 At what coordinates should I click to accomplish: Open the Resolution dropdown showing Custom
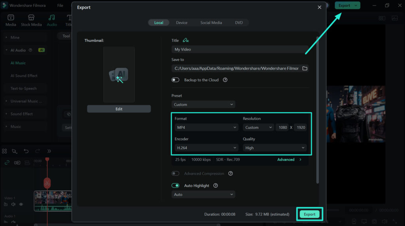pos(258,127)
